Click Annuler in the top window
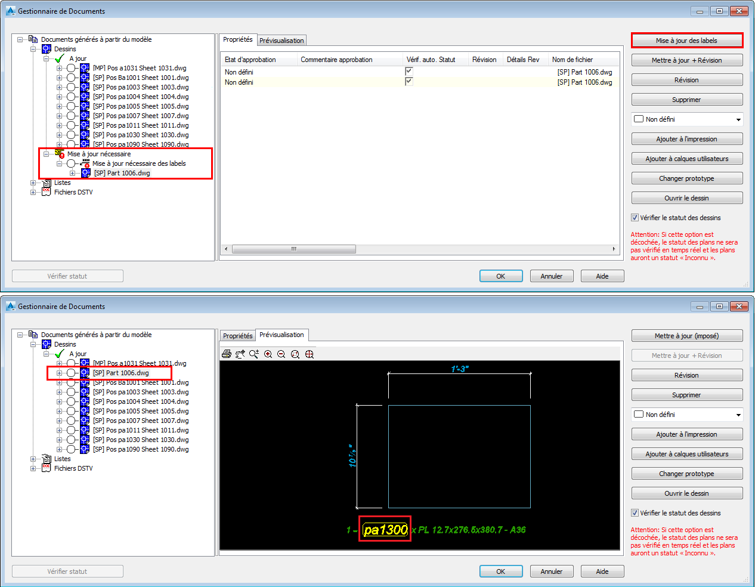Screen dimensions: 755x587 tap(552, 276)
